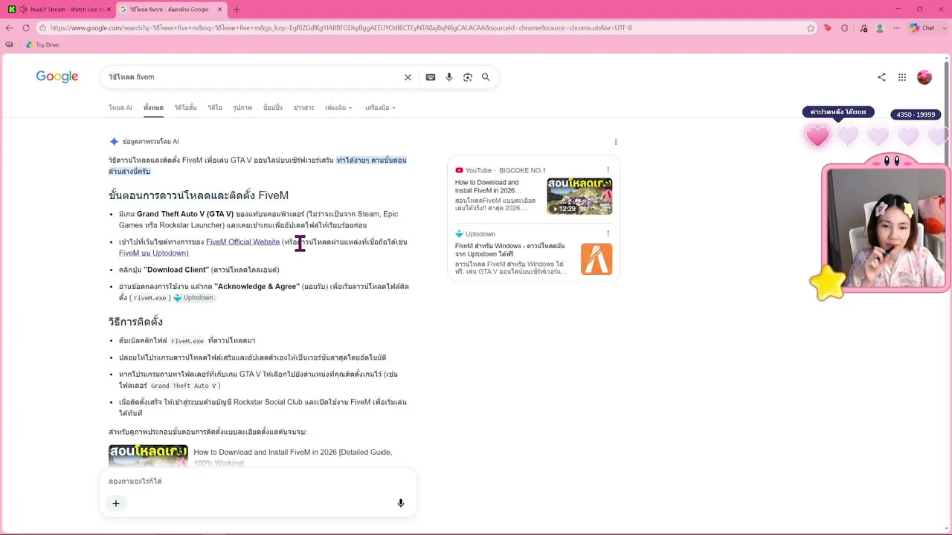Focus the Google search box
The height and width of the screenshot is (535, 952).
(253, 77)
